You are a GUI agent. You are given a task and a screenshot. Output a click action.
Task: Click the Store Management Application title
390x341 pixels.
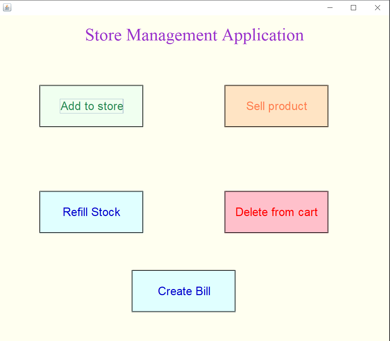pyautogui.click(x=195, y=35)
